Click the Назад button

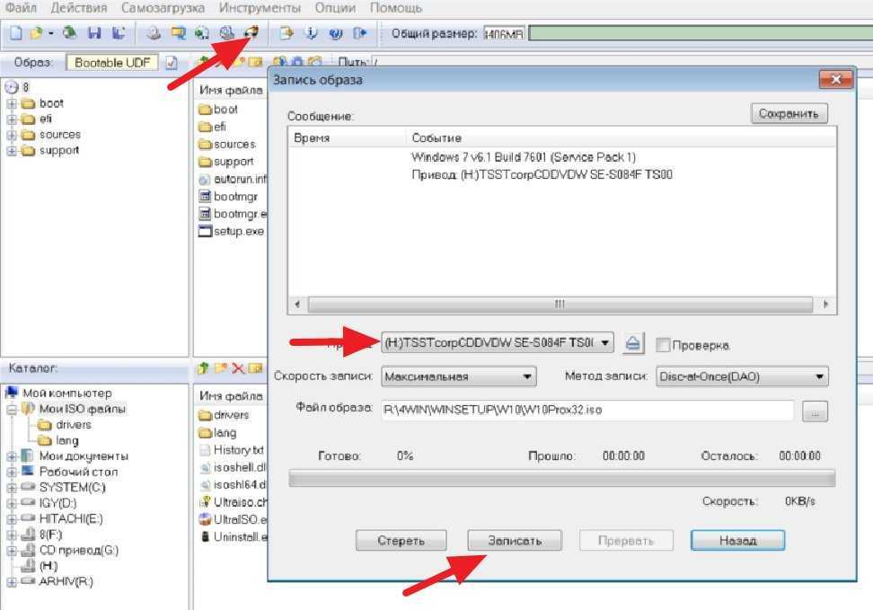point(737,540)
